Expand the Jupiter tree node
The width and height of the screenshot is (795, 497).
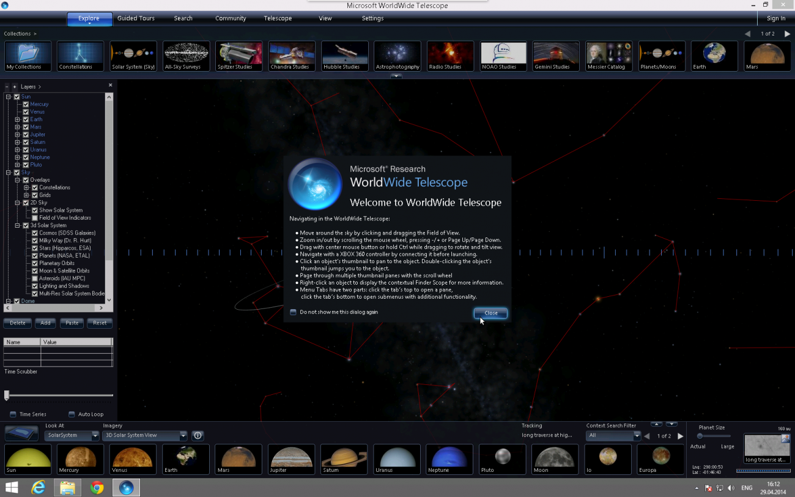[x=18, y=135]
